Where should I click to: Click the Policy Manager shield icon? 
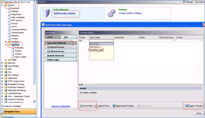(46, 13)
